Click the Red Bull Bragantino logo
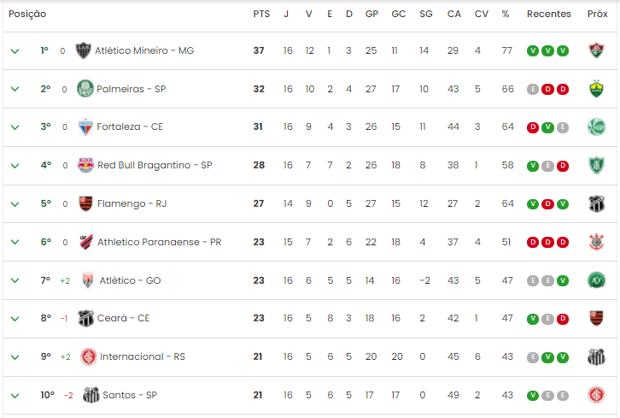 click(85, 165)
